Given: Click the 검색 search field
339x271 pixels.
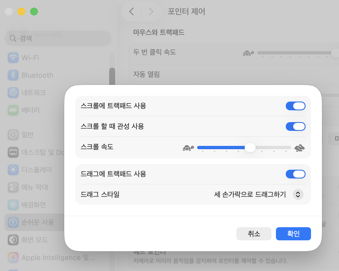Looking at the screenshot, I should pos(58,38).
